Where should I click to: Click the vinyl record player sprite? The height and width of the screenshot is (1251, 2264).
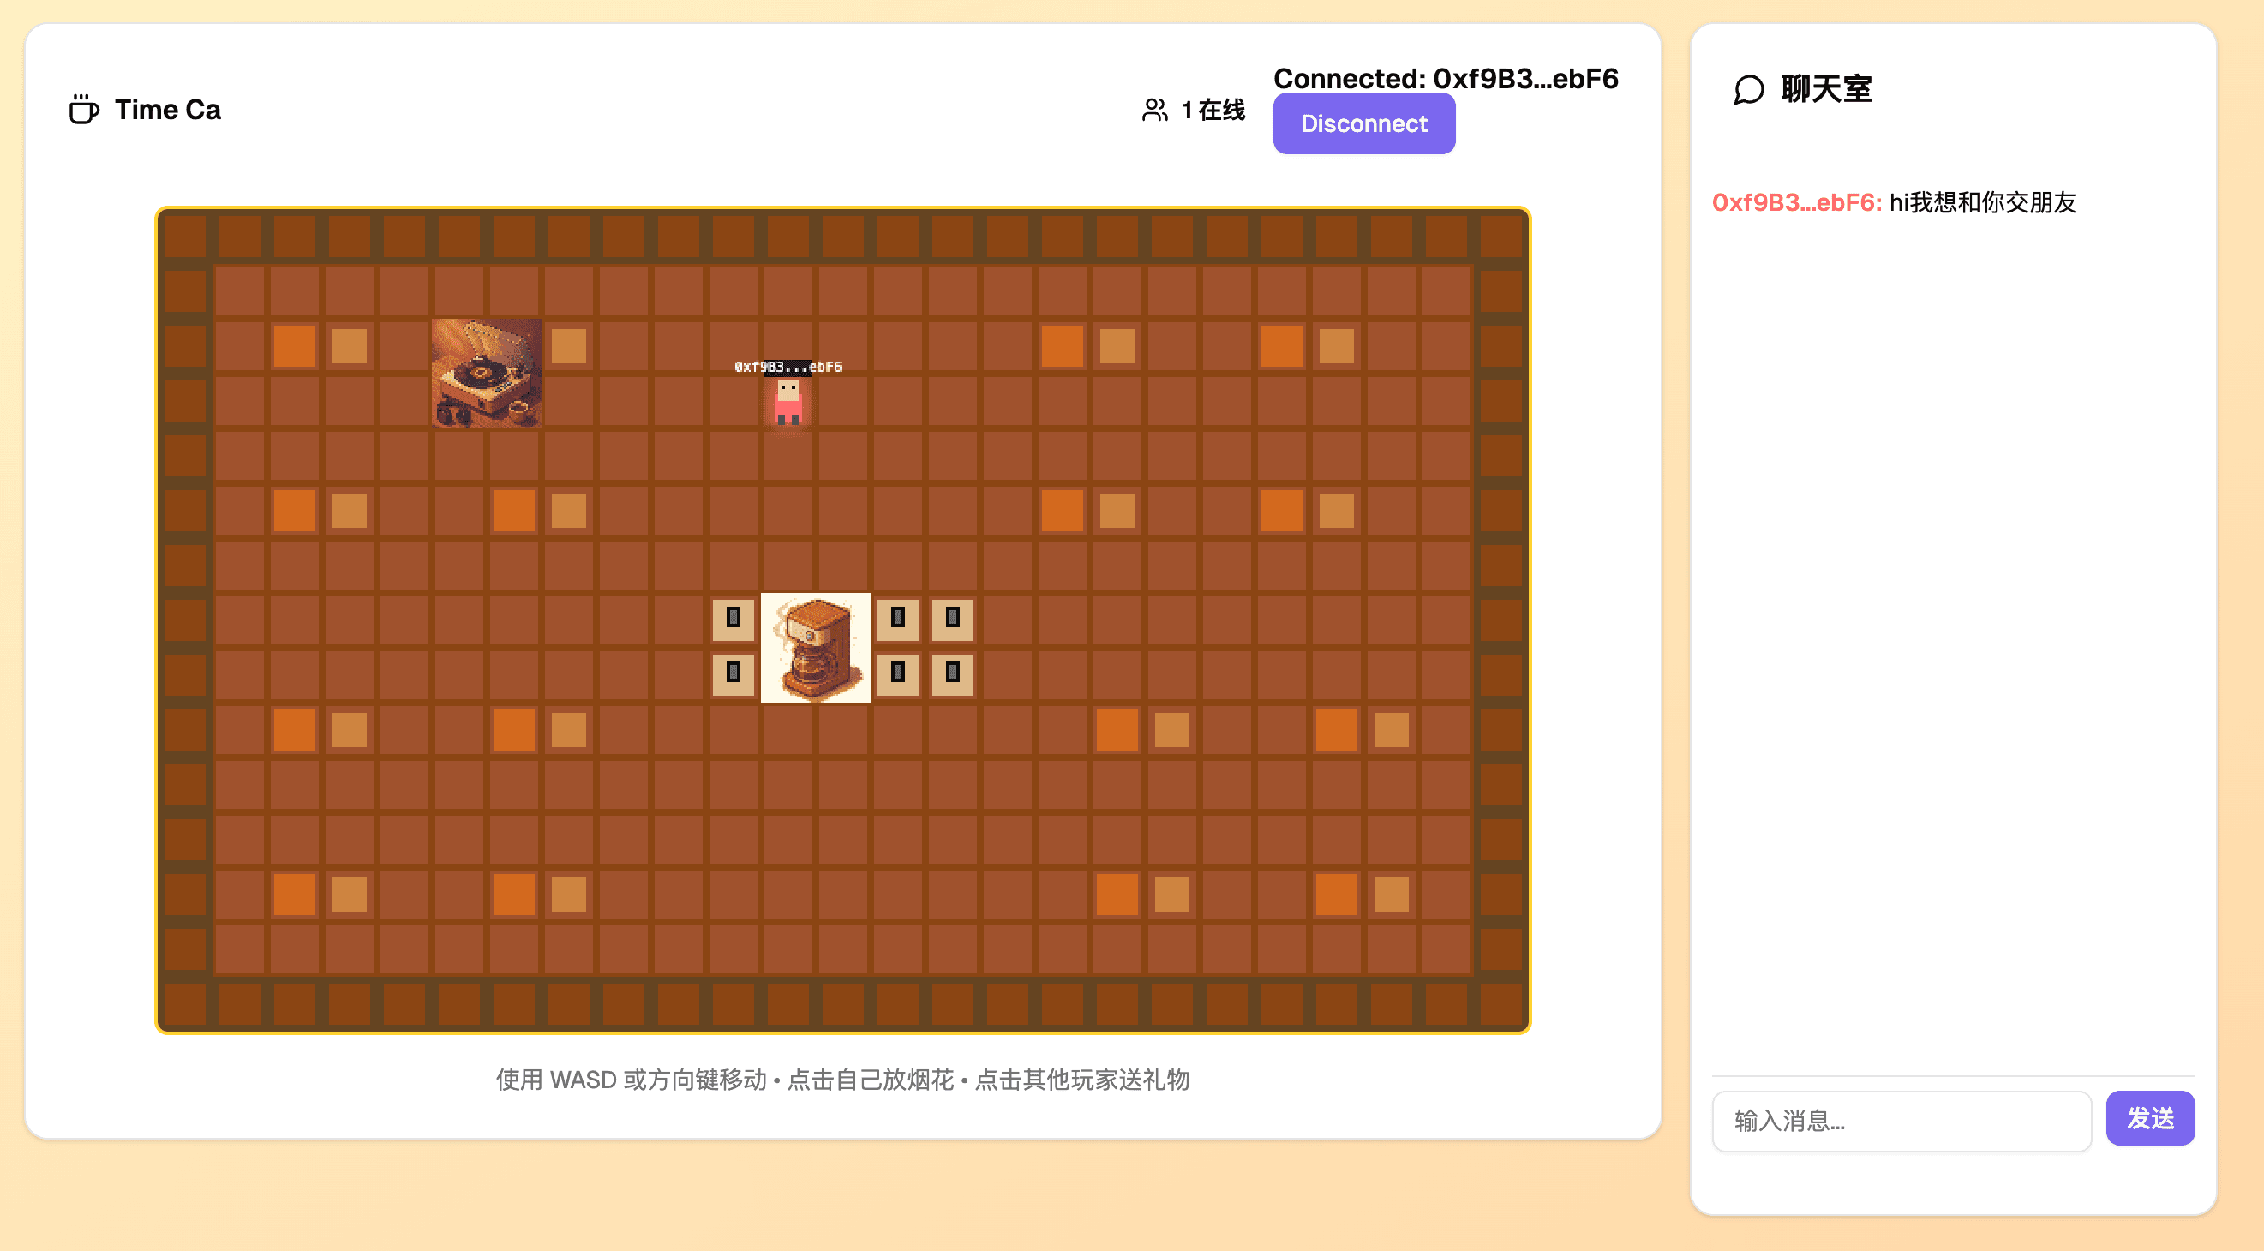[x=486, y=374]
